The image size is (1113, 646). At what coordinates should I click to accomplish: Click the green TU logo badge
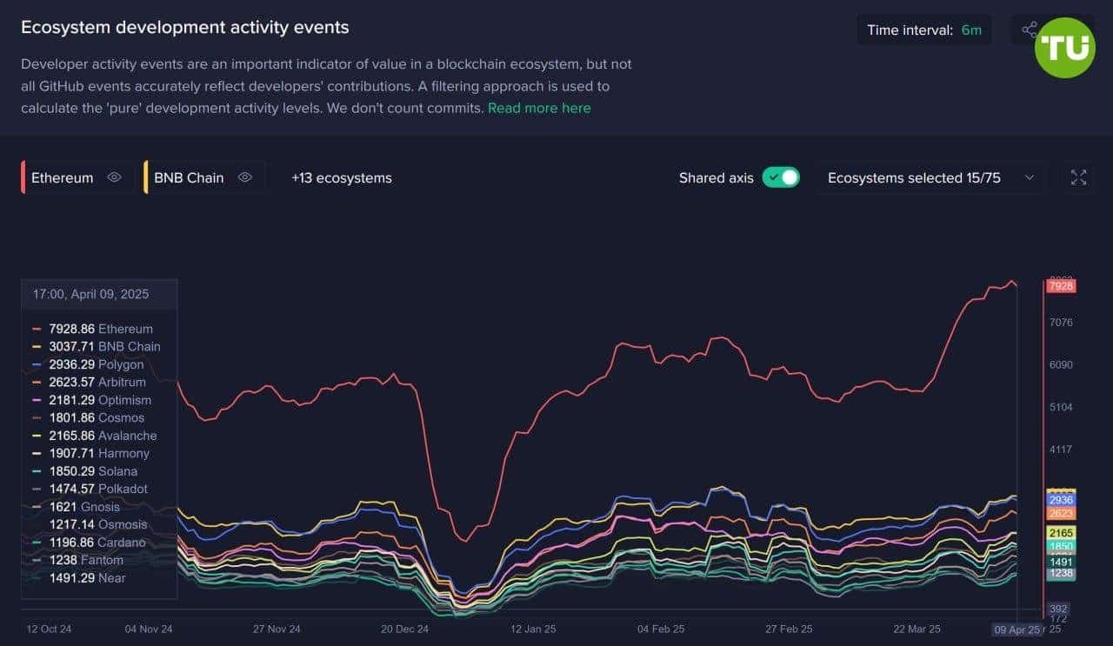pyautogui.click(x=1065, y=48)
